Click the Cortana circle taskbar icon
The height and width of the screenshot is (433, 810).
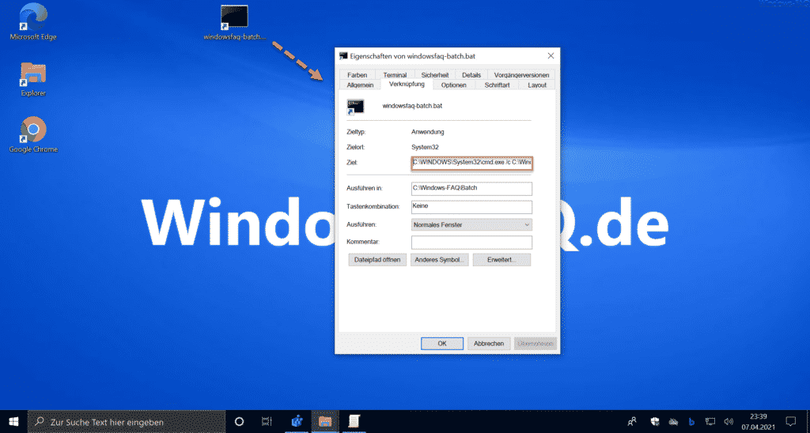[239, 421]
